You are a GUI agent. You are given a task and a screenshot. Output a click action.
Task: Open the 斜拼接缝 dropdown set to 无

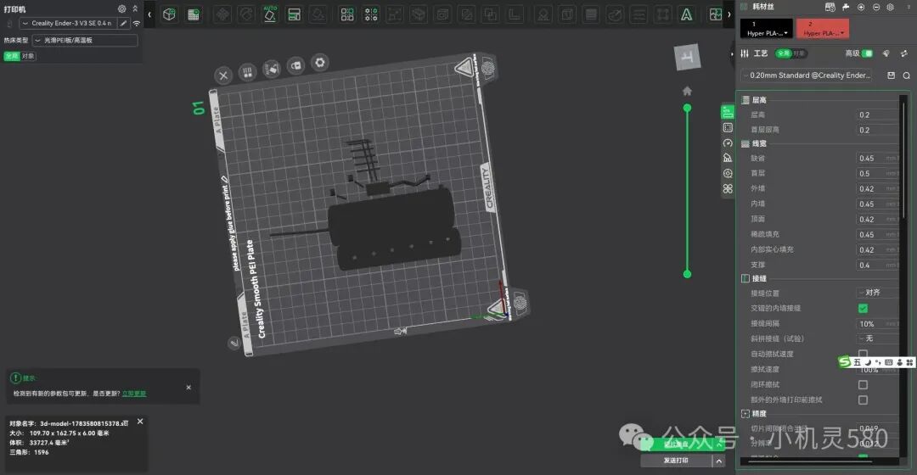[x=878, y=338]
